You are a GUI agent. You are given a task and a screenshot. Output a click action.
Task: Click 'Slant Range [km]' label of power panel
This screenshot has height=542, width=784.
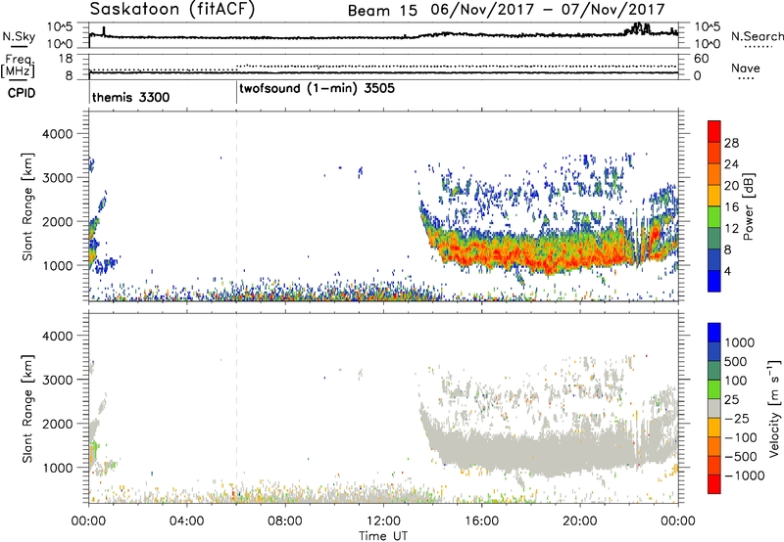click(27, 206)
